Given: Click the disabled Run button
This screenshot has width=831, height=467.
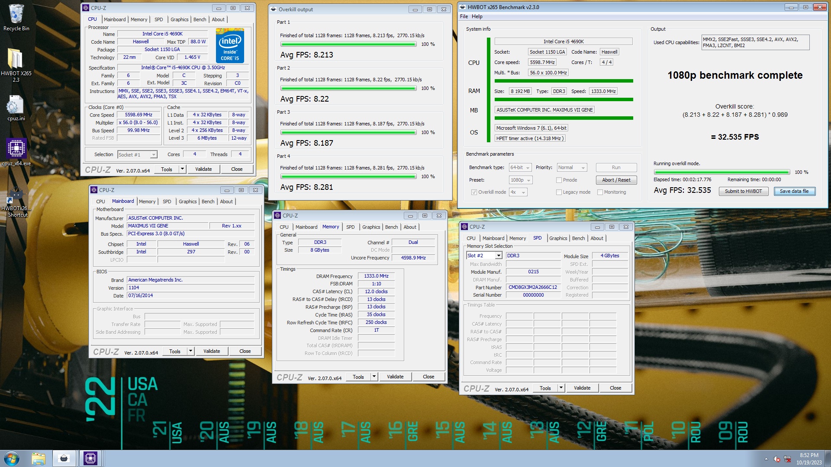Looking at the screenshot, I should (x=616, y=167).
